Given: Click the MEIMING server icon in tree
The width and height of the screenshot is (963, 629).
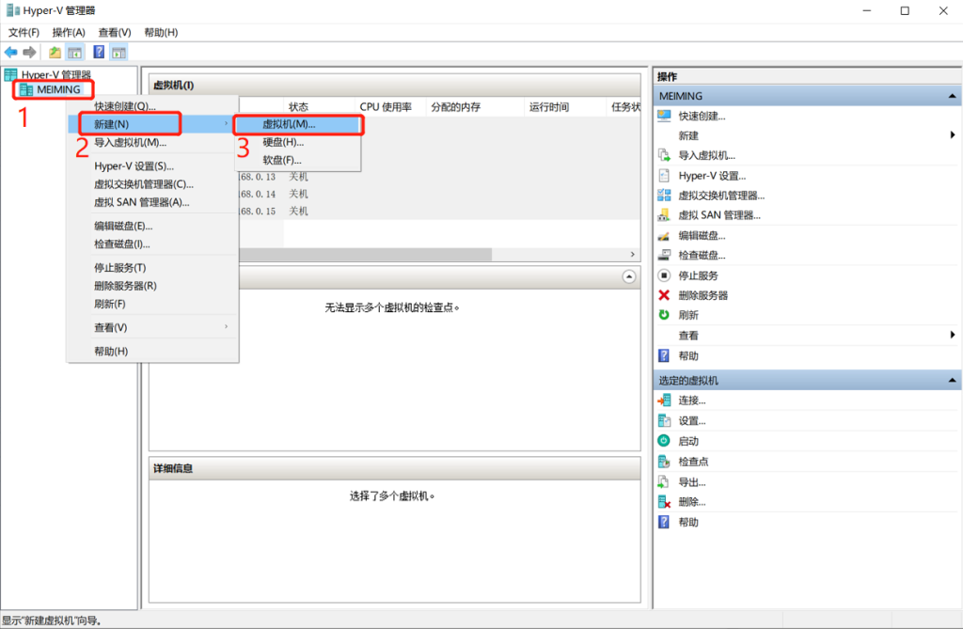Looking at the screenshot, I should click(25, 89).
